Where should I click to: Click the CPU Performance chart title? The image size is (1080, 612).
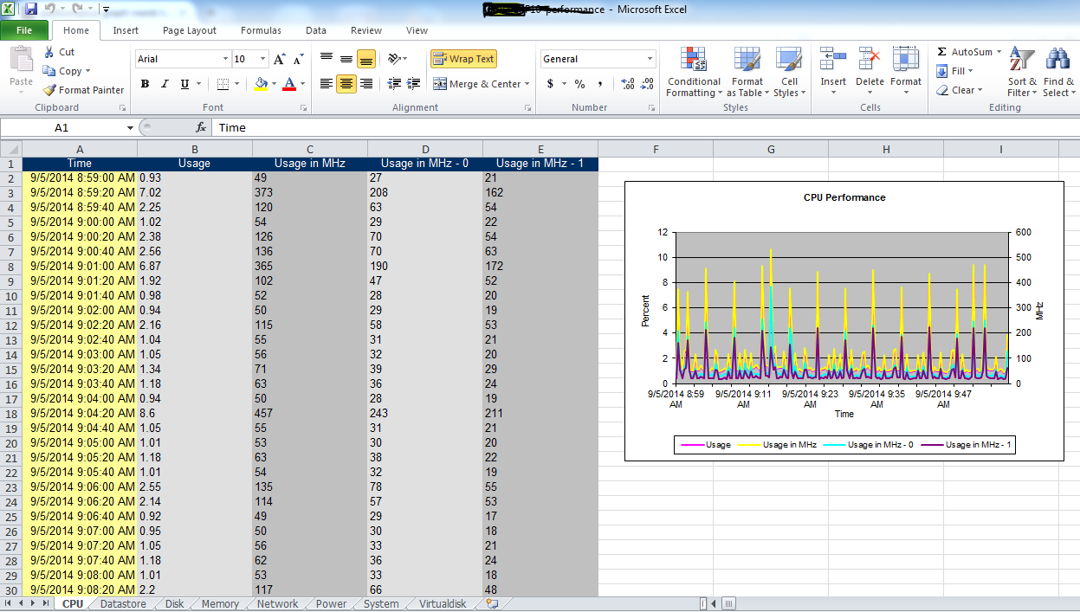coord(844,197)
